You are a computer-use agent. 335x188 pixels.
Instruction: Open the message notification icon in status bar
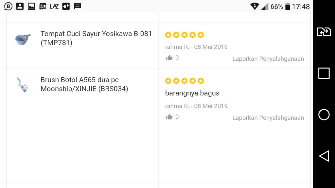[x=77, y=7]
